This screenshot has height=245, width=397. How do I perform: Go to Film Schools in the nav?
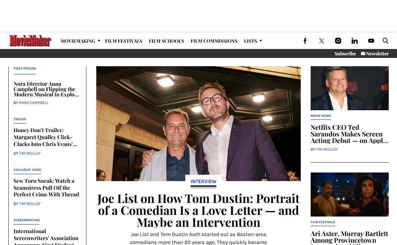[166, 41]
